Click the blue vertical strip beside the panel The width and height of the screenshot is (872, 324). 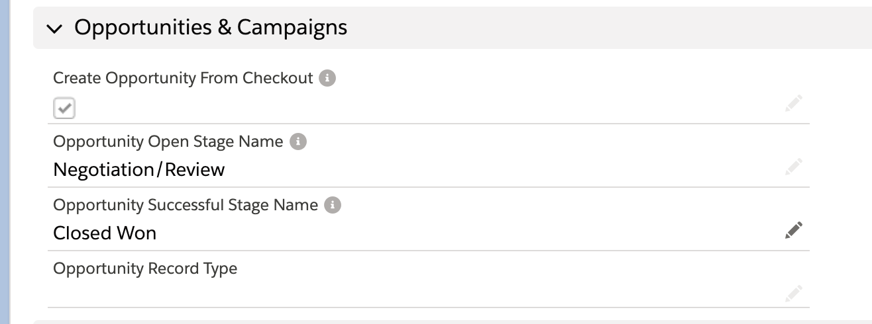5,162
